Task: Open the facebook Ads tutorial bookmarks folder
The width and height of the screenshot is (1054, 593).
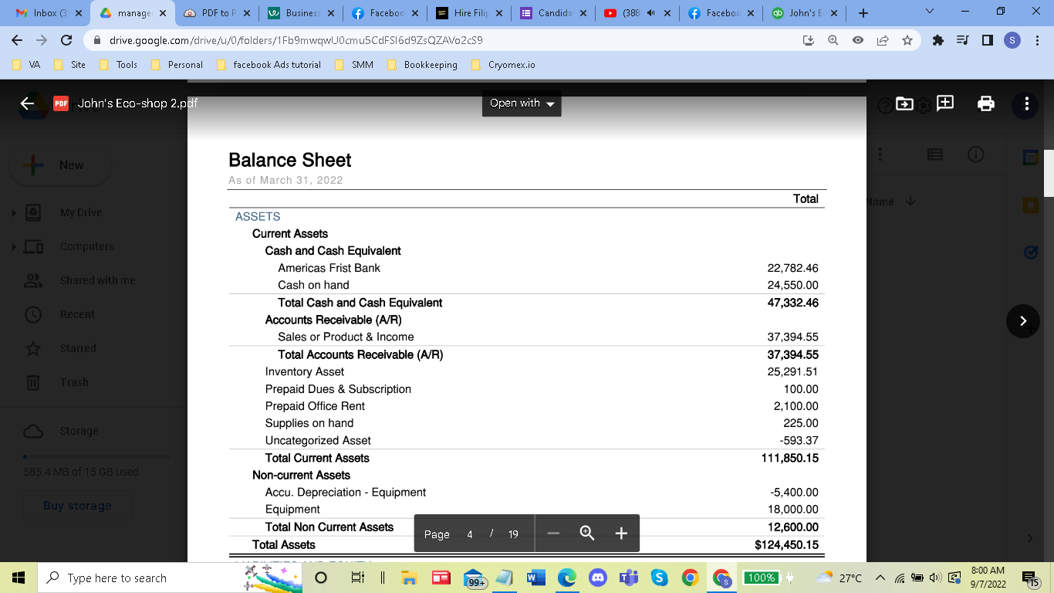Action: click(x=269, y=65)
